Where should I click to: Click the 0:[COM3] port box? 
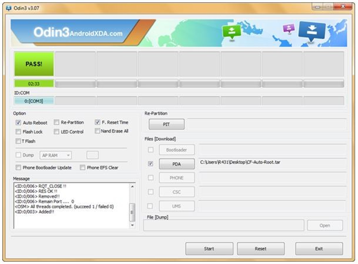34,101
